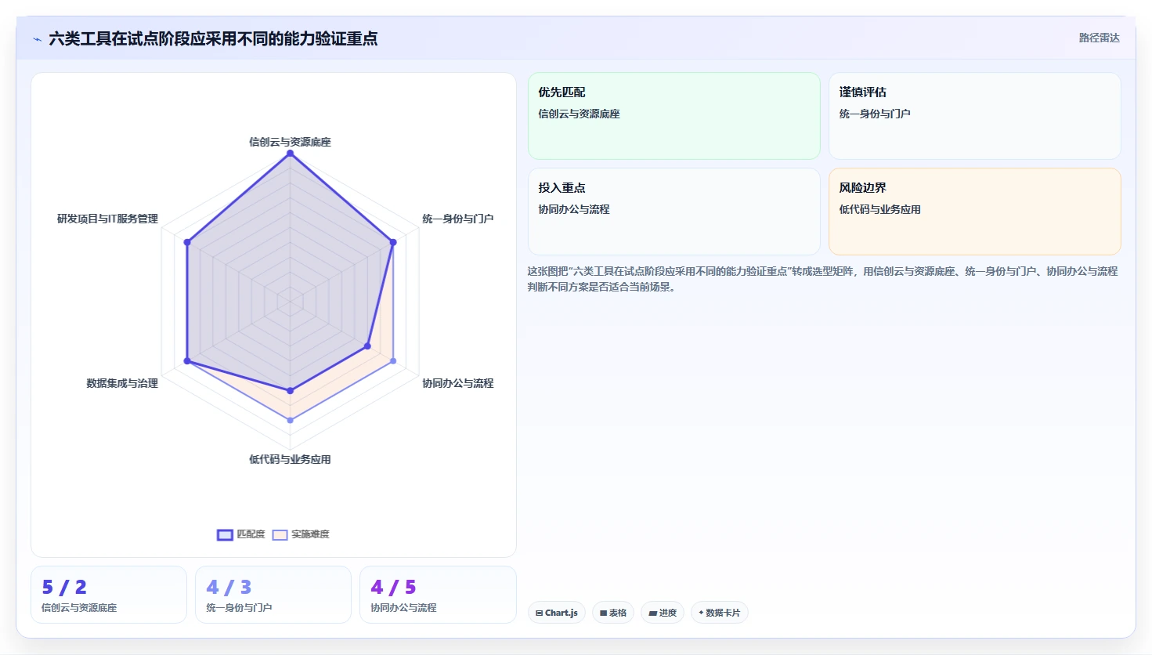Select the 优先匹配 card
The width and height of the screenshot is (1152, 655).
pos(674,116)
